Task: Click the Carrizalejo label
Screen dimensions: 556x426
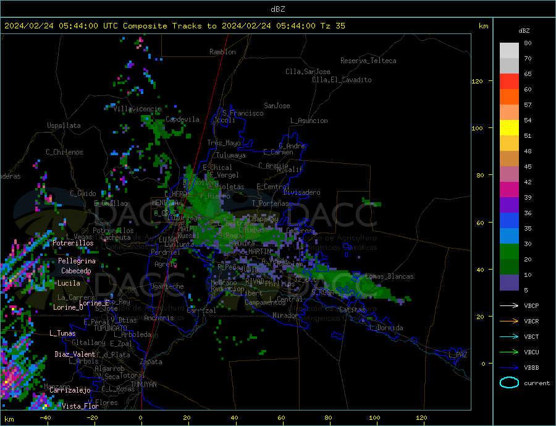Action: 70,391
